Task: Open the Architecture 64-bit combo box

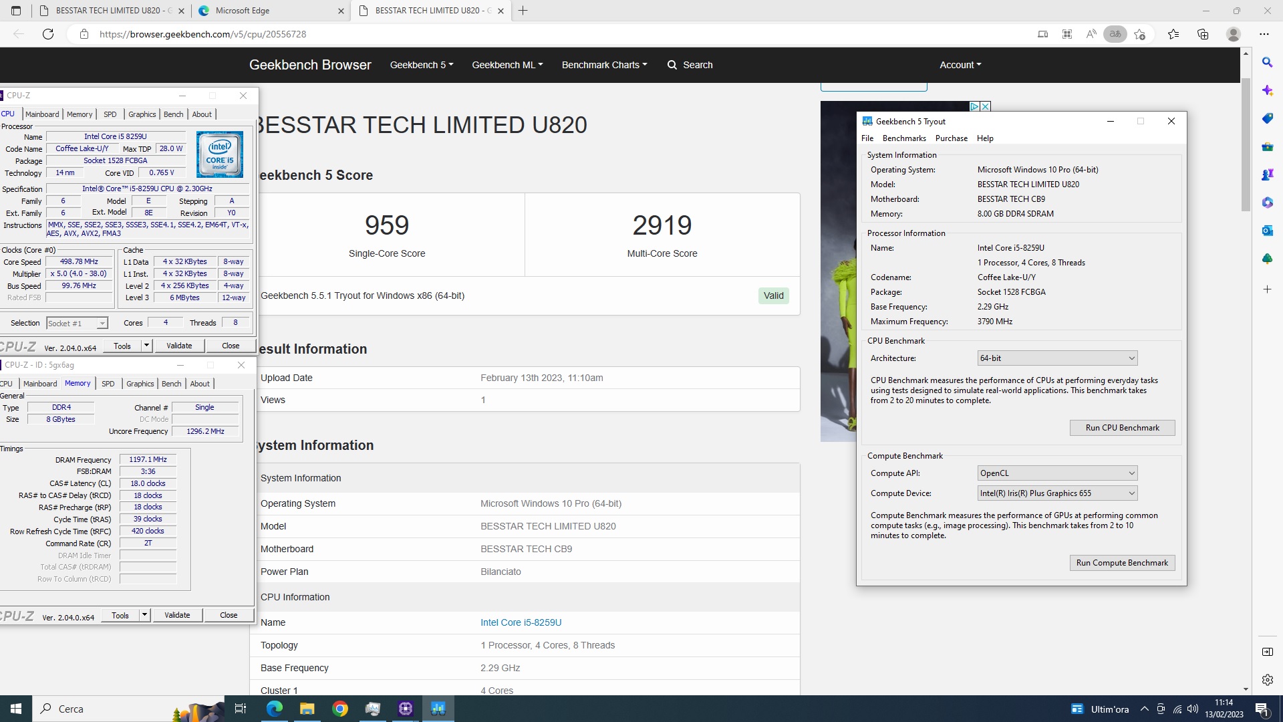Action: click(1057, 358)
